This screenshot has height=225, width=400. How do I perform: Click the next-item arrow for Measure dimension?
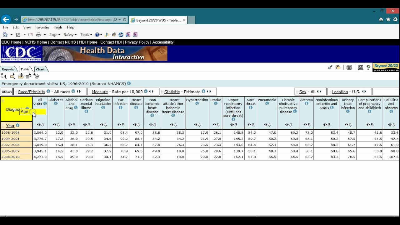[x=152, y=92]
